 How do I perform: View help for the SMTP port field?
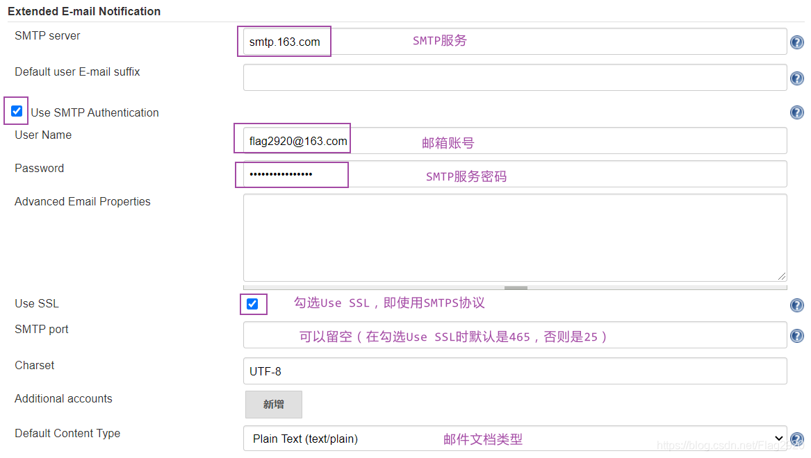pos(796,336)
